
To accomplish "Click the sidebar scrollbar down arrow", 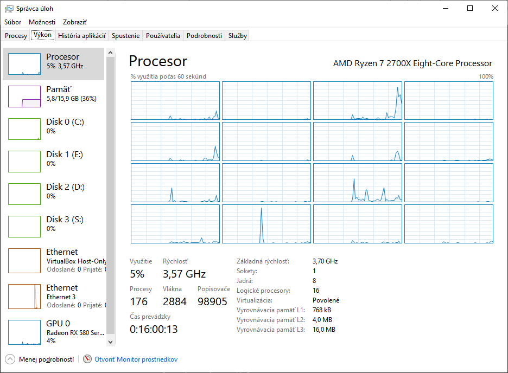I will (x=111, y=342).
